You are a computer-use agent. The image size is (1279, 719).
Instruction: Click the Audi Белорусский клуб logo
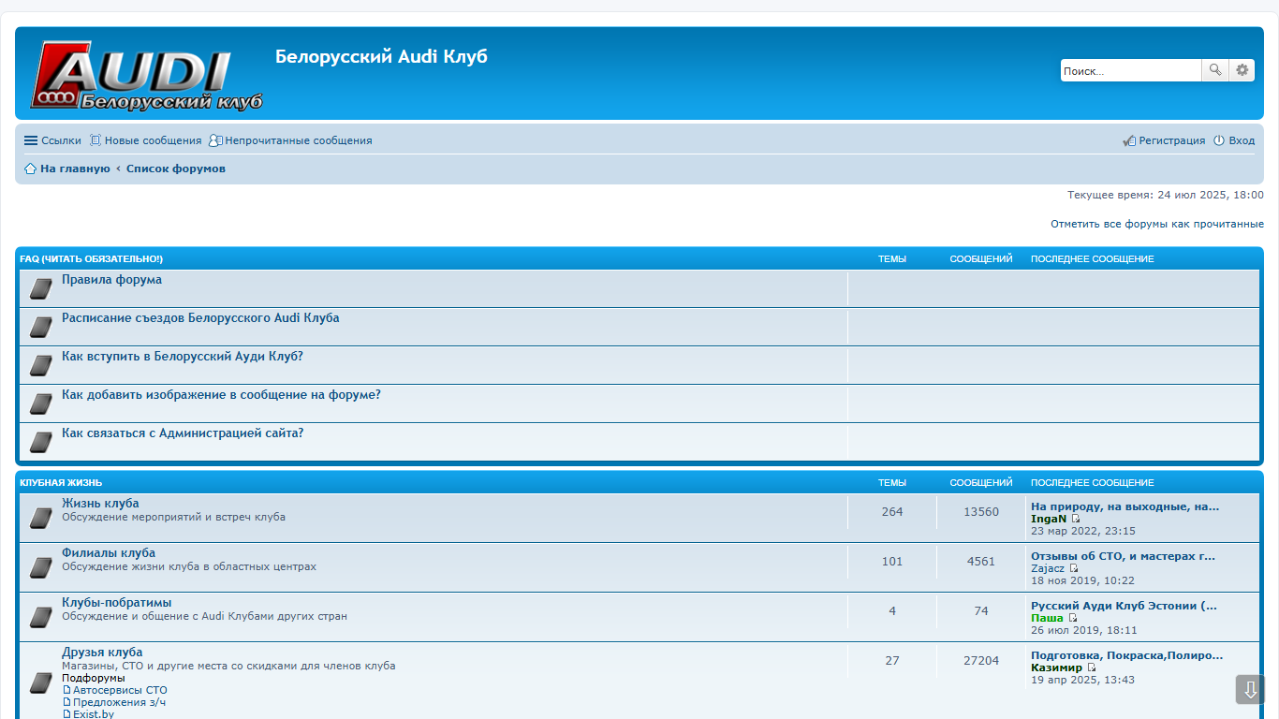click(x=147, y=76)
